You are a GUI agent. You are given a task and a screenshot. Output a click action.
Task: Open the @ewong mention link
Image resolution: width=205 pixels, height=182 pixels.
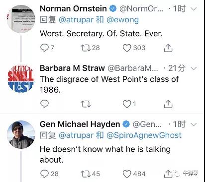point(122,20)
